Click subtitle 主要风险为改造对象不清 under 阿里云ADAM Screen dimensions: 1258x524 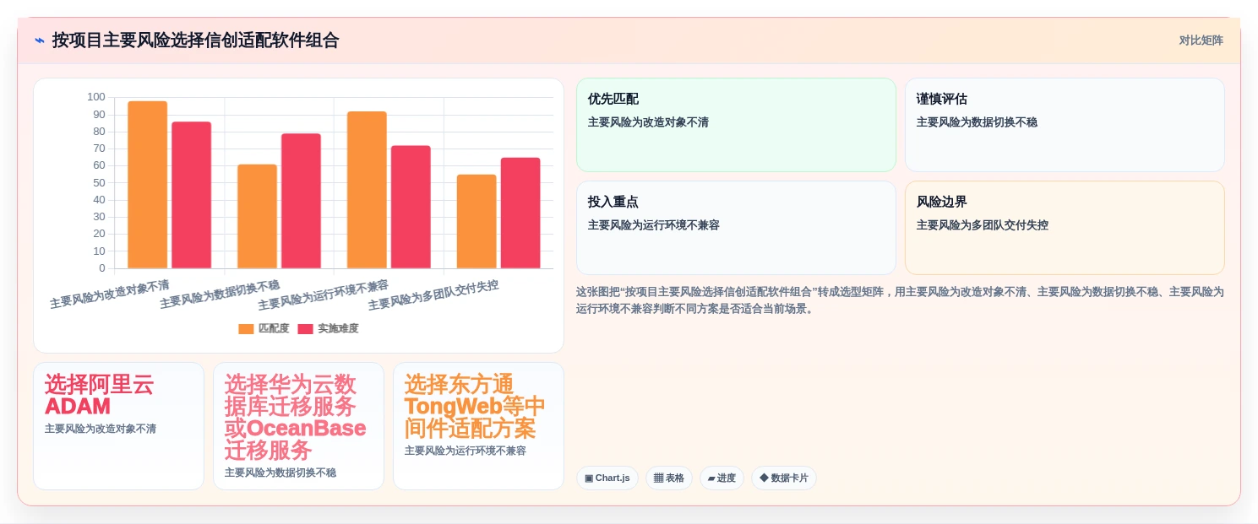[x=101, y=429]
